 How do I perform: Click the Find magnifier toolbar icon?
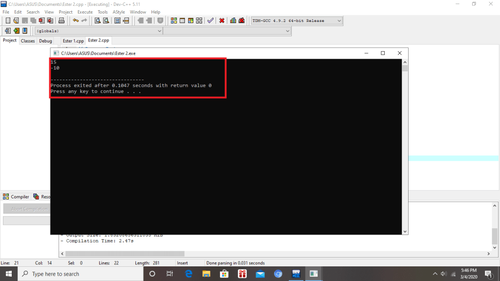[97, 21]
